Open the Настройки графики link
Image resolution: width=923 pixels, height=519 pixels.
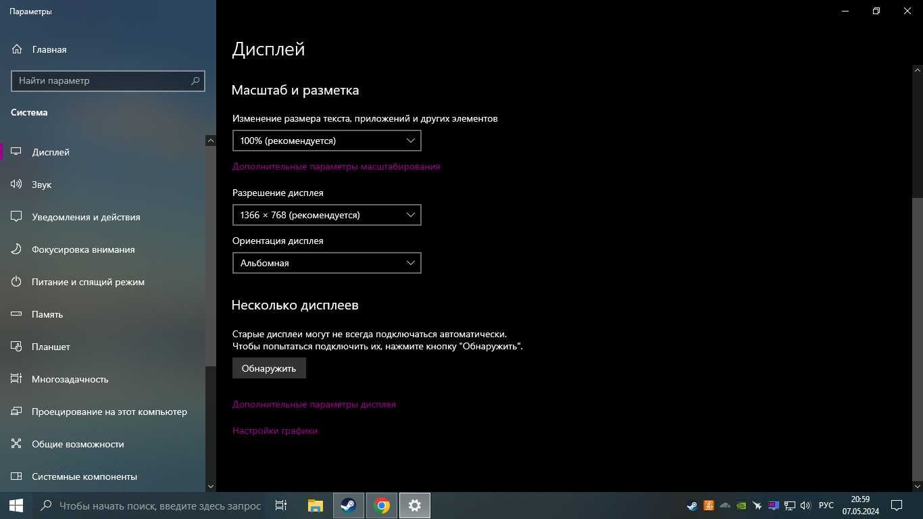[275, 430]
